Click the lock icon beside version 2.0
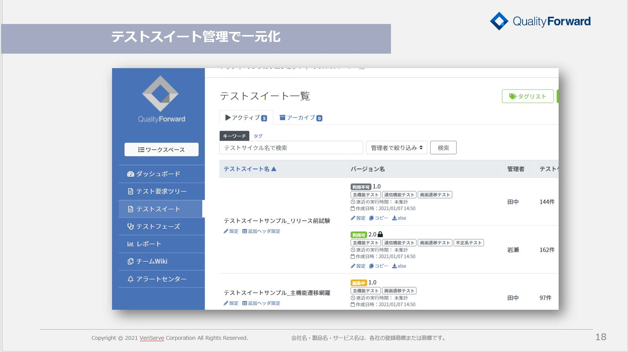 click(380, 234)
